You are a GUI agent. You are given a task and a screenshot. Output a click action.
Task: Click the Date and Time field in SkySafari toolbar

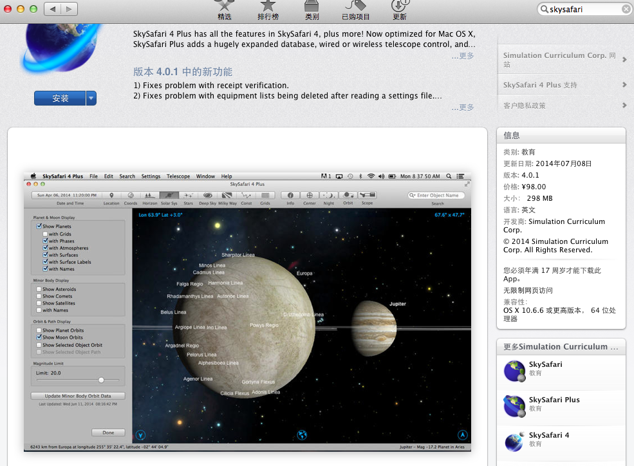67,195
